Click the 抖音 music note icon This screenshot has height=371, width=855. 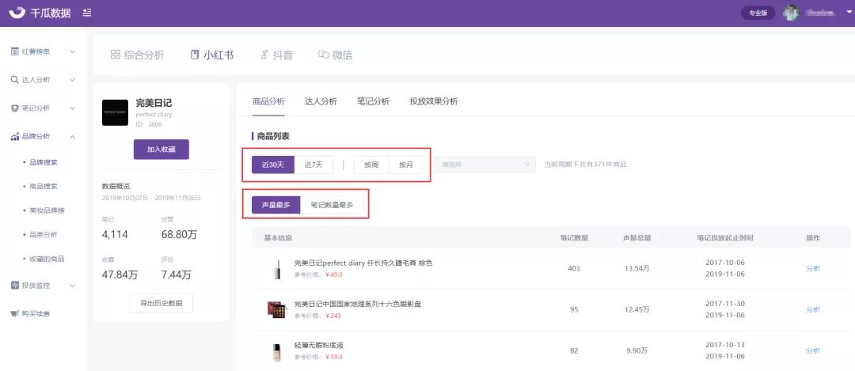point(265,55)
